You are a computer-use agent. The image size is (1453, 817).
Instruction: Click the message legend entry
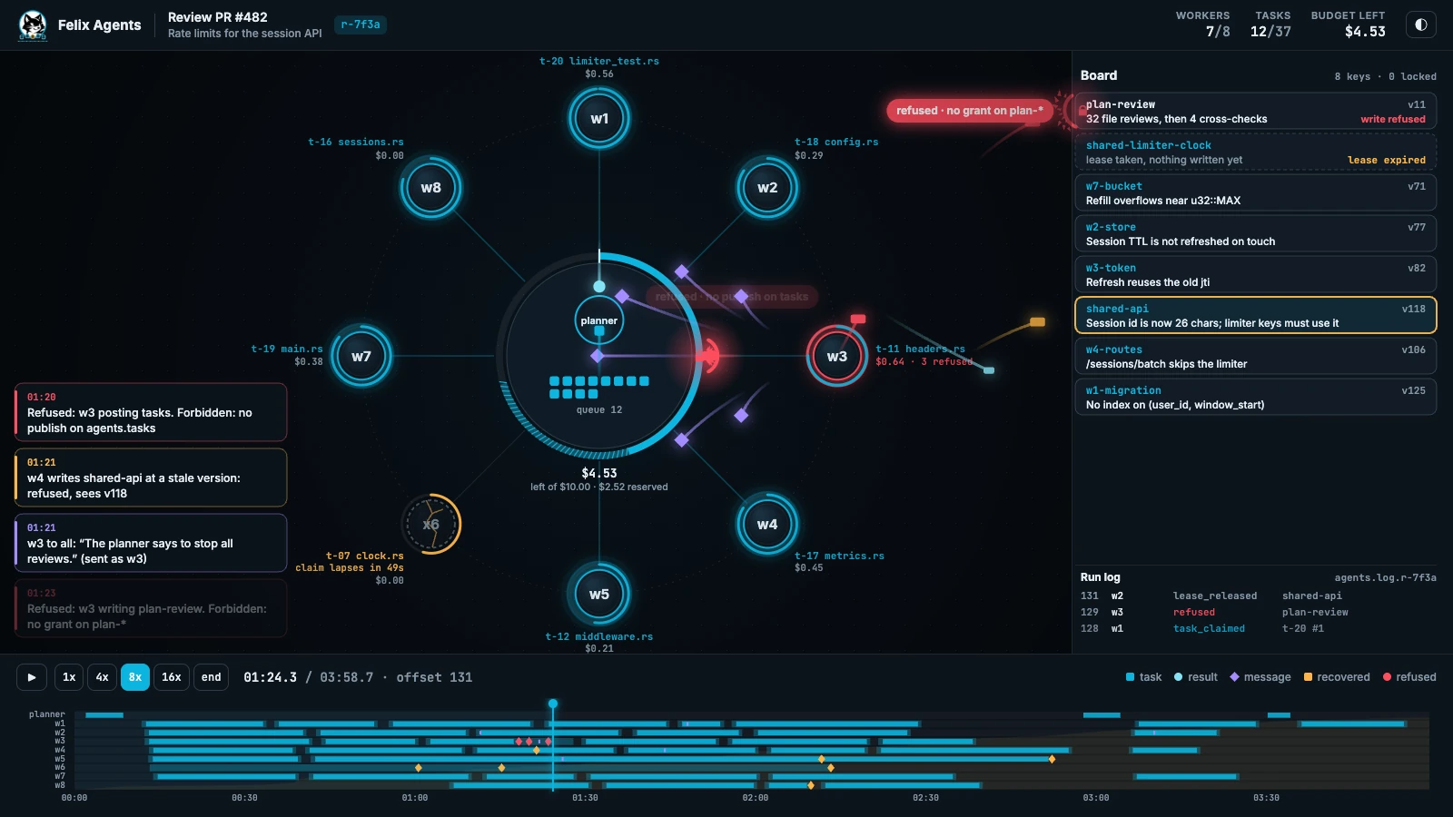[x=1260, y=677]
